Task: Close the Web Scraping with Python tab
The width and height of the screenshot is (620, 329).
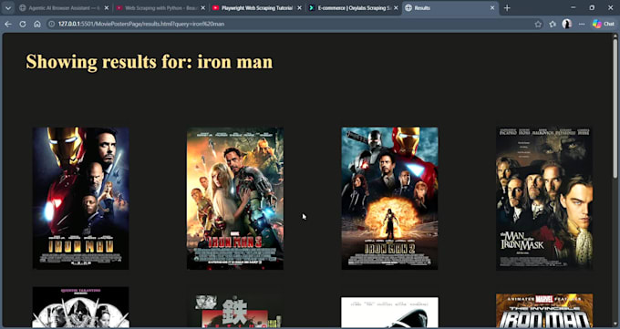Action: click(202, 8)
